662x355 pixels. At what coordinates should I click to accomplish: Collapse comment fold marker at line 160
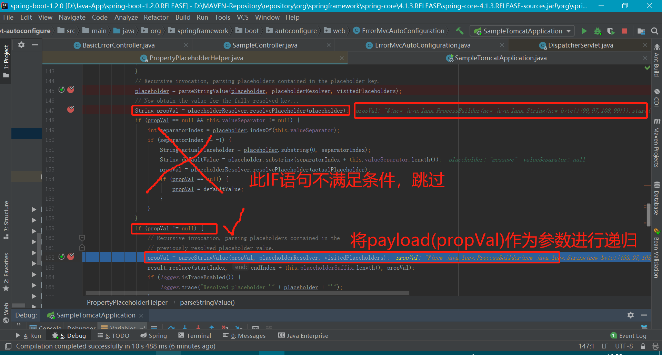click(x=82, y=238)
